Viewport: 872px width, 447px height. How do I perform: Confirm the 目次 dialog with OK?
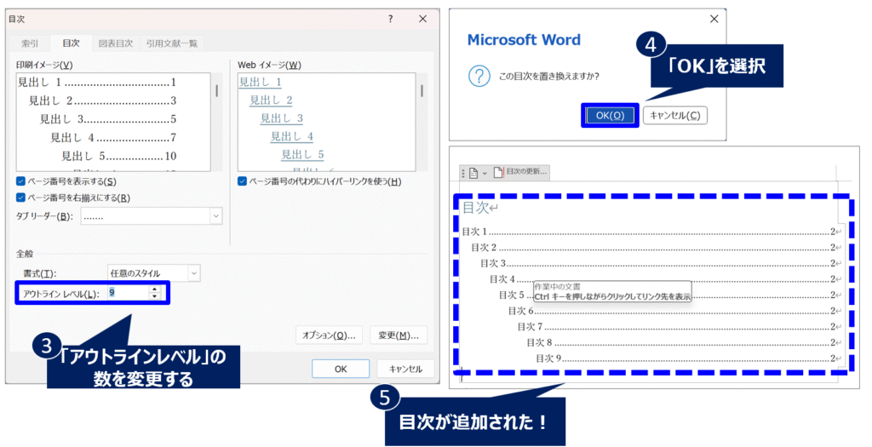tap(341, 369)
